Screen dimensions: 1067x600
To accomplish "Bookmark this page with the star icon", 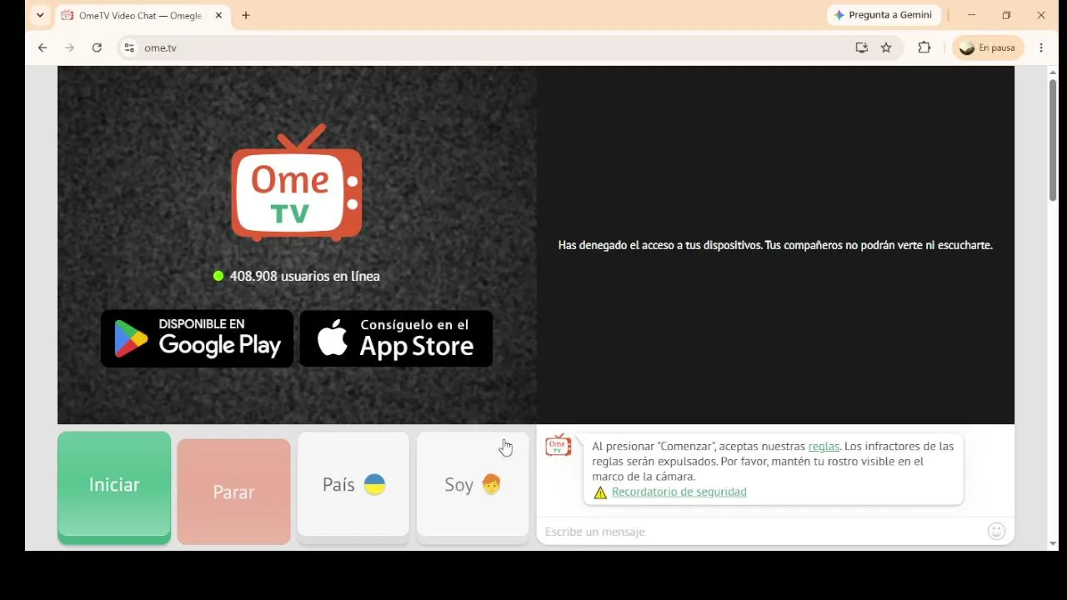I will point(886,48).
